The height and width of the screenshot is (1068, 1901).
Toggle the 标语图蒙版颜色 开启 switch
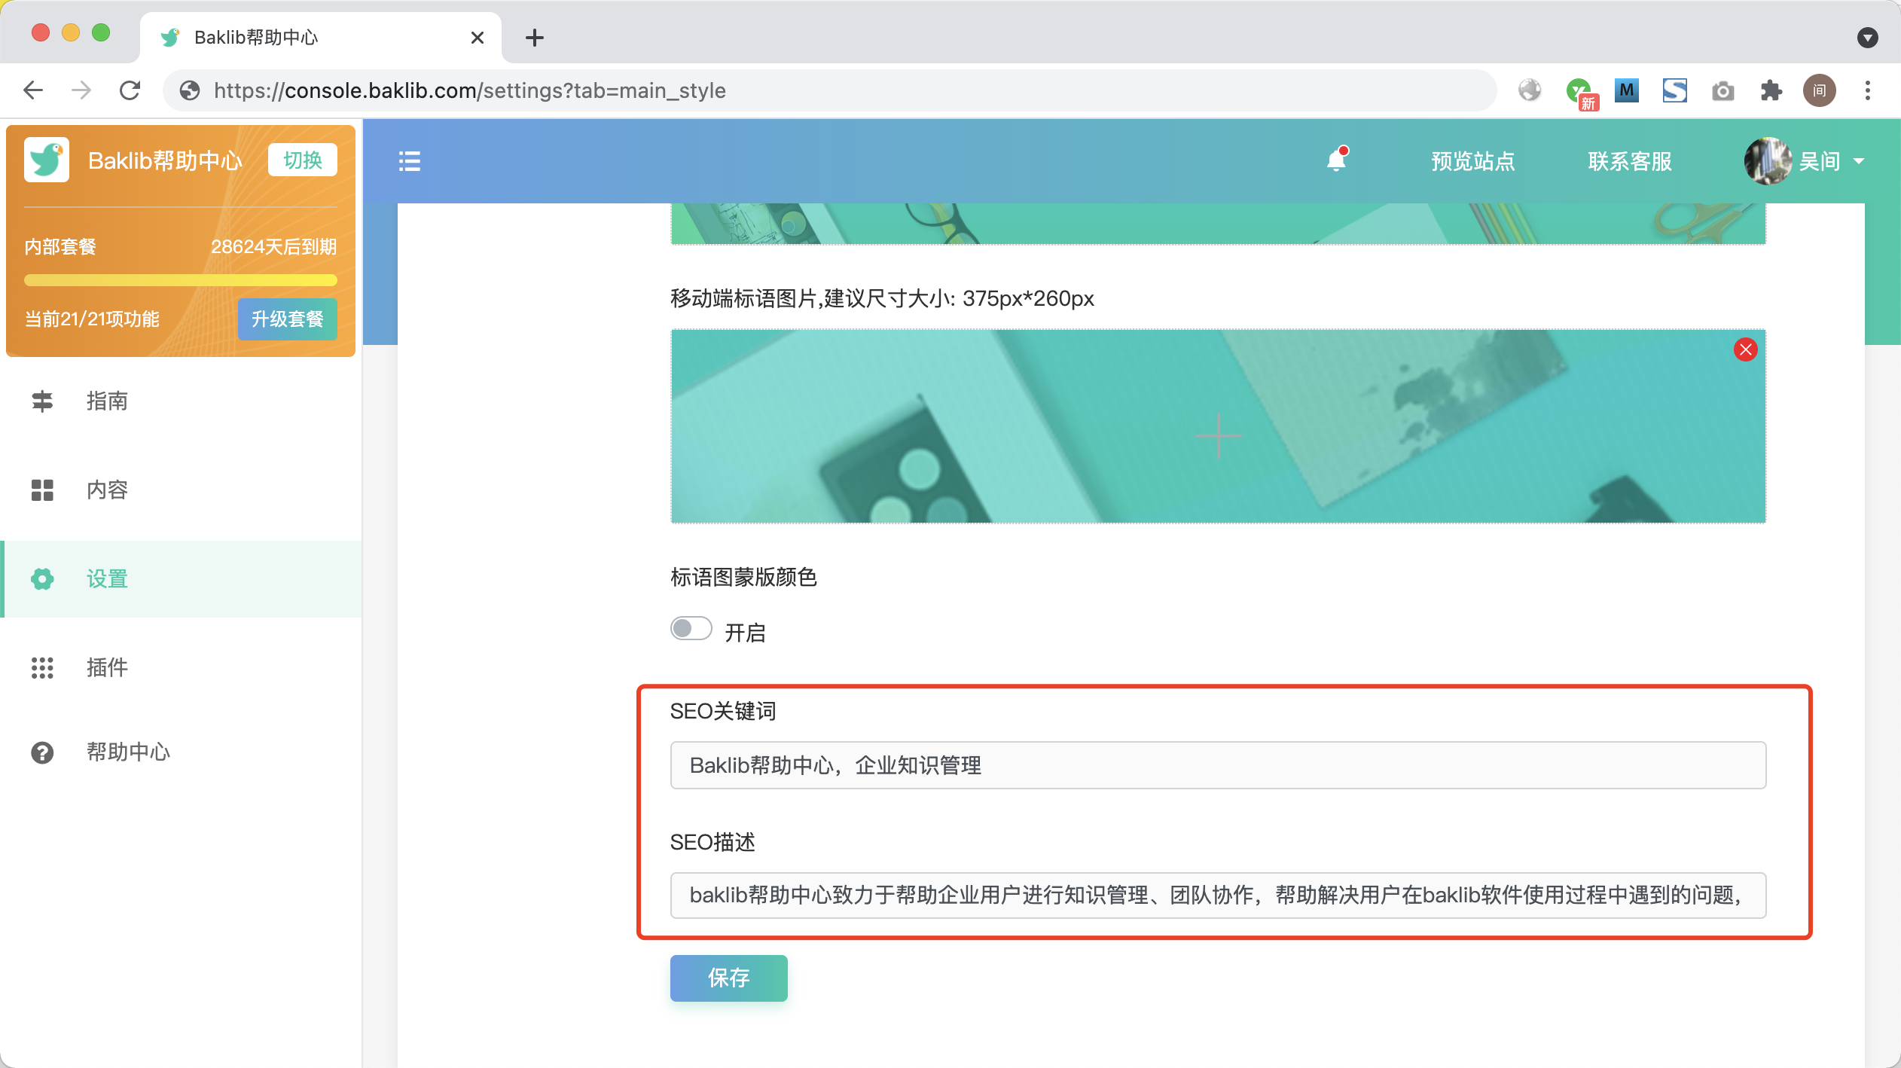pos(691,628)
